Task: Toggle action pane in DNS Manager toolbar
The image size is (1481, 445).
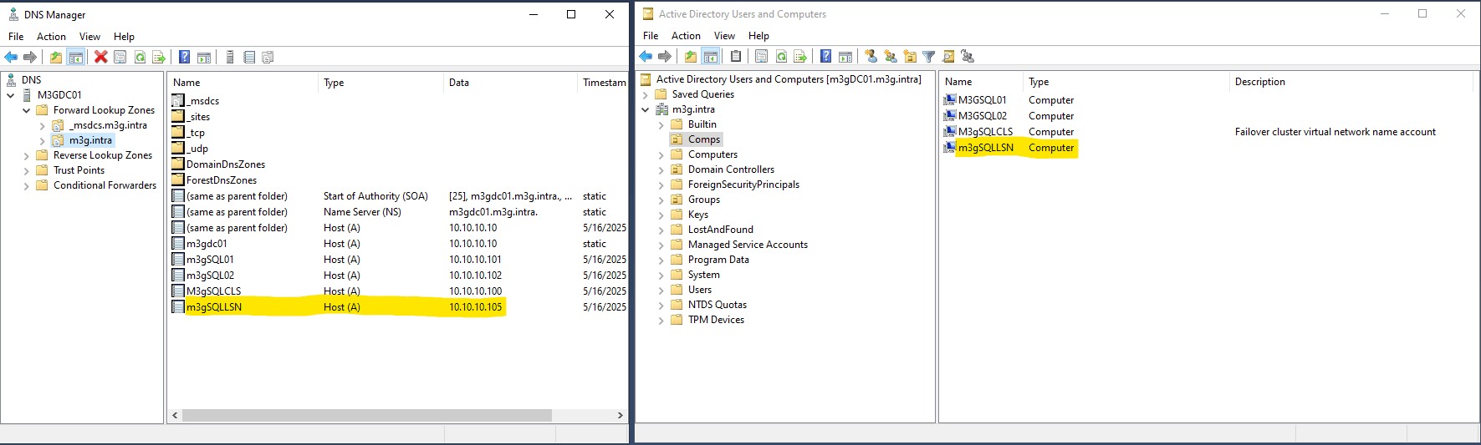Action: 204,57
